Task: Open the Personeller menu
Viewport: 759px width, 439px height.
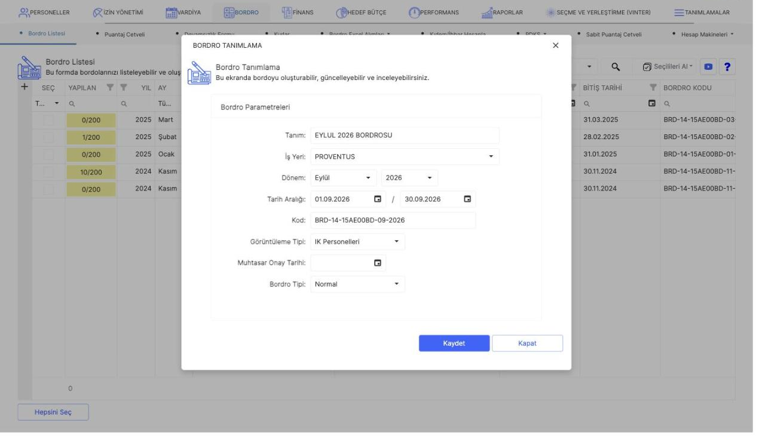Action: (x=44, y=13)
